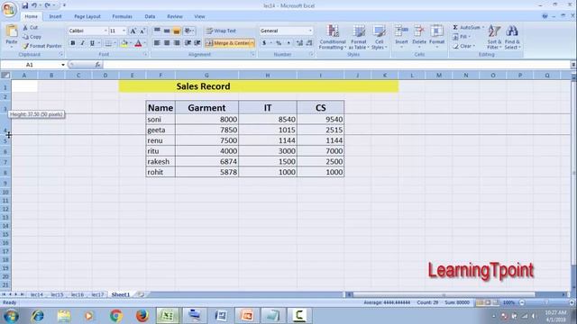577x324 pixels.
Task: Click Decrease Decimal icon
Action: point(309,43)
